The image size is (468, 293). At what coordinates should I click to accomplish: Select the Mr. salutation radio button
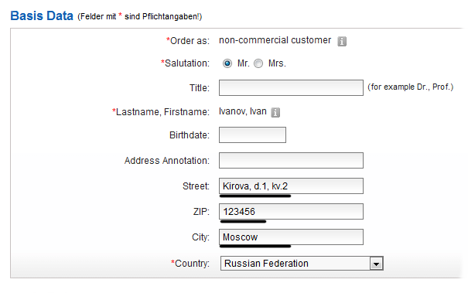point(227,63)
